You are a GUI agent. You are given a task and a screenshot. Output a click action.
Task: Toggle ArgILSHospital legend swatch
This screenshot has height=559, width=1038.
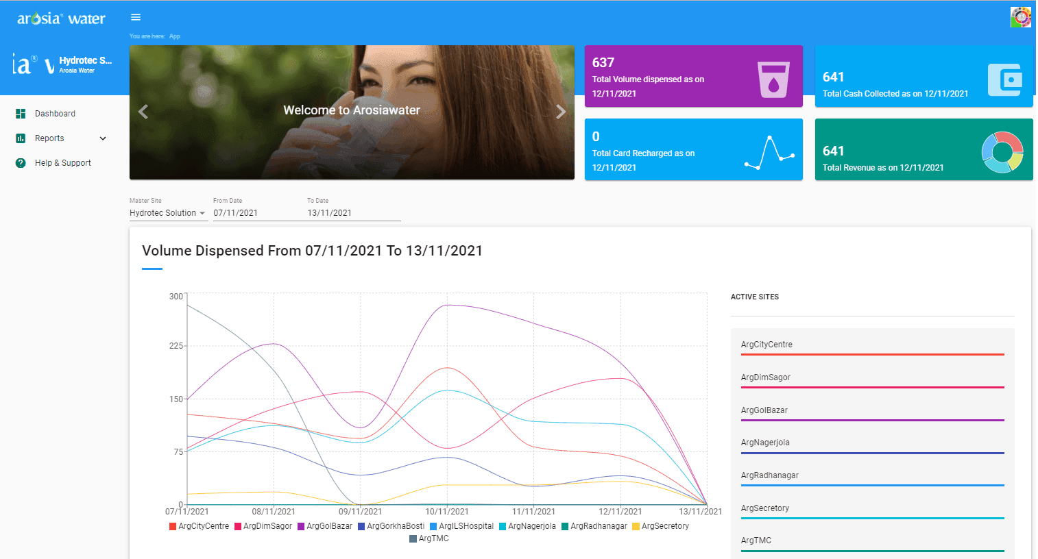click(433, 526)
